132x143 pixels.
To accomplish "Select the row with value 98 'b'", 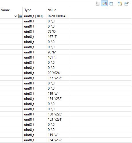I will (66, 52).
